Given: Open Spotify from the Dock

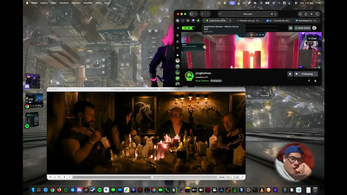Looking at the screenshot, I should 99,190.
